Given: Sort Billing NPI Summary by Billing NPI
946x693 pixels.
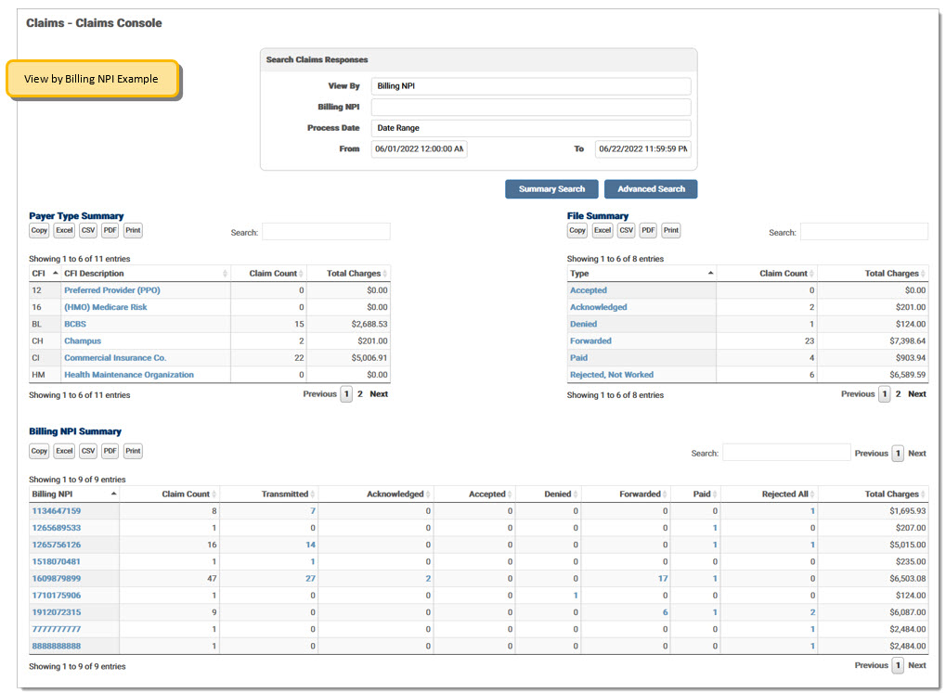Looking at the screenshot, I should coord(73,494).
